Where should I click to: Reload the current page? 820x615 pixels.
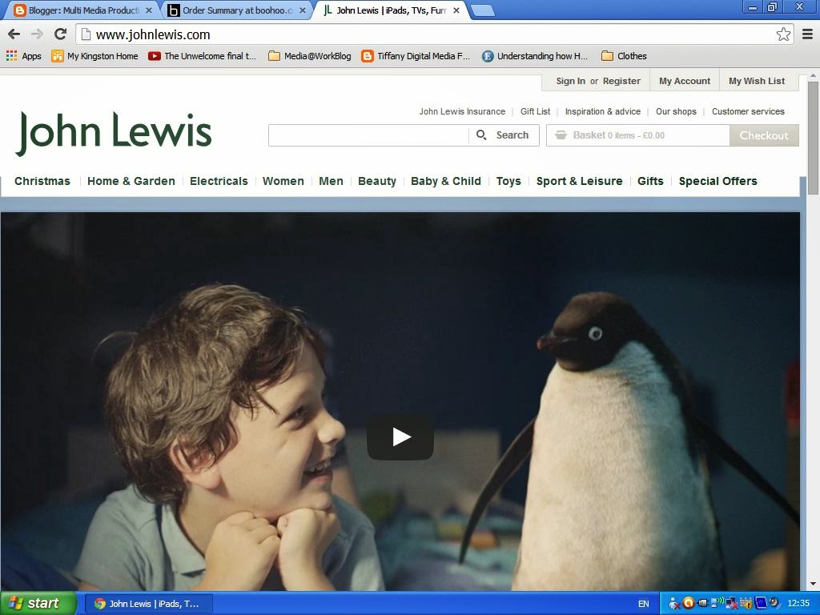point(60,35)
